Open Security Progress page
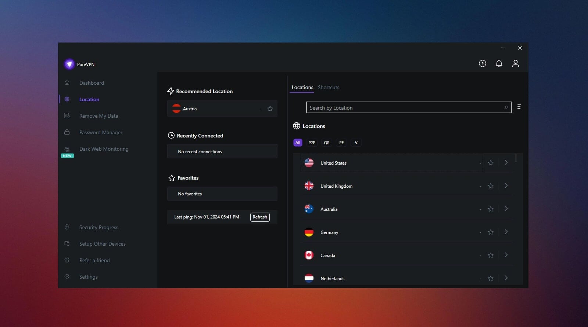 pos(98,227)
